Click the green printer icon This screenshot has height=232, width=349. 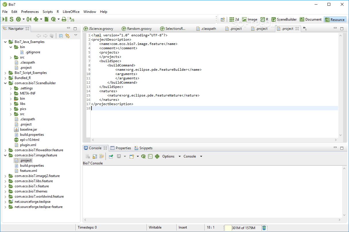64,19
